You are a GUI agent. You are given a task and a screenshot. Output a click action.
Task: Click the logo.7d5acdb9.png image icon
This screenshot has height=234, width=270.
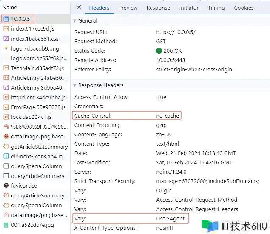[6, 48]
